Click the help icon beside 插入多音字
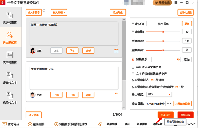 (x=44, y=10)
